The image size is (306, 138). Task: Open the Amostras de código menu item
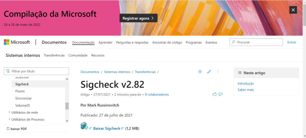(x=167, y=43)
